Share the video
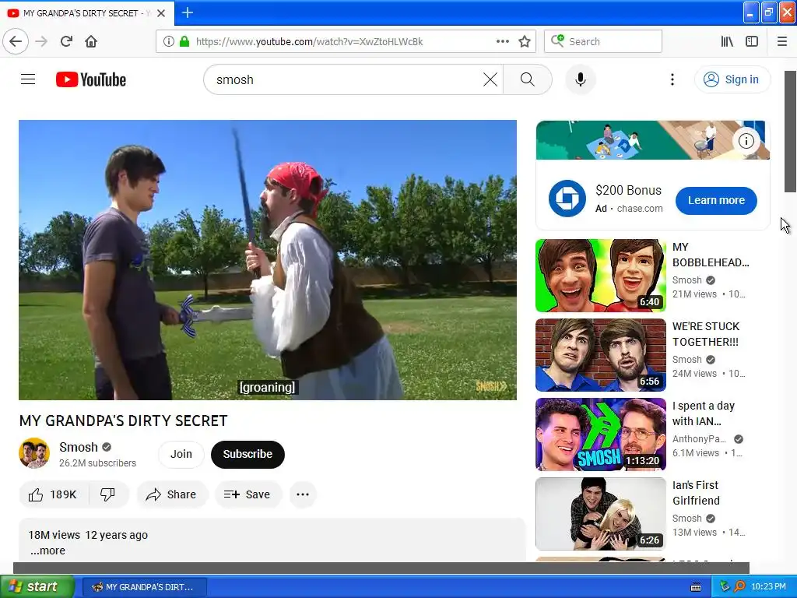This screenshot has height=598, width=797. tap(171, 494)
